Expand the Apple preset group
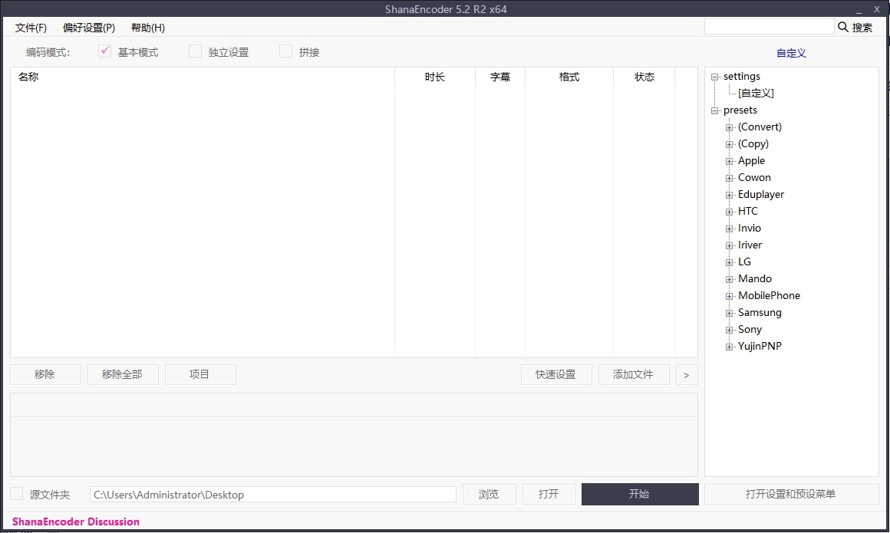This screenshot has height=533, width=890. pyautogui.click(x=729, y=160)
